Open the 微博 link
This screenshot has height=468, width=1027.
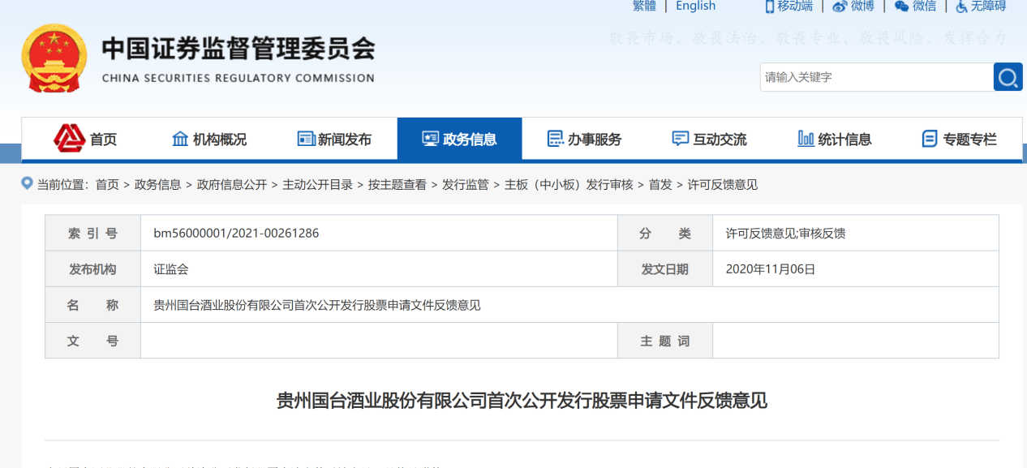(x=862, y=6)
